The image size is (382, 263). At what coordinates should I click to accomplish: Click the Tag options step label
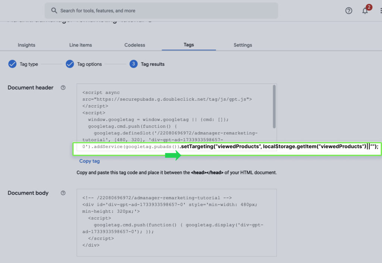90,64
